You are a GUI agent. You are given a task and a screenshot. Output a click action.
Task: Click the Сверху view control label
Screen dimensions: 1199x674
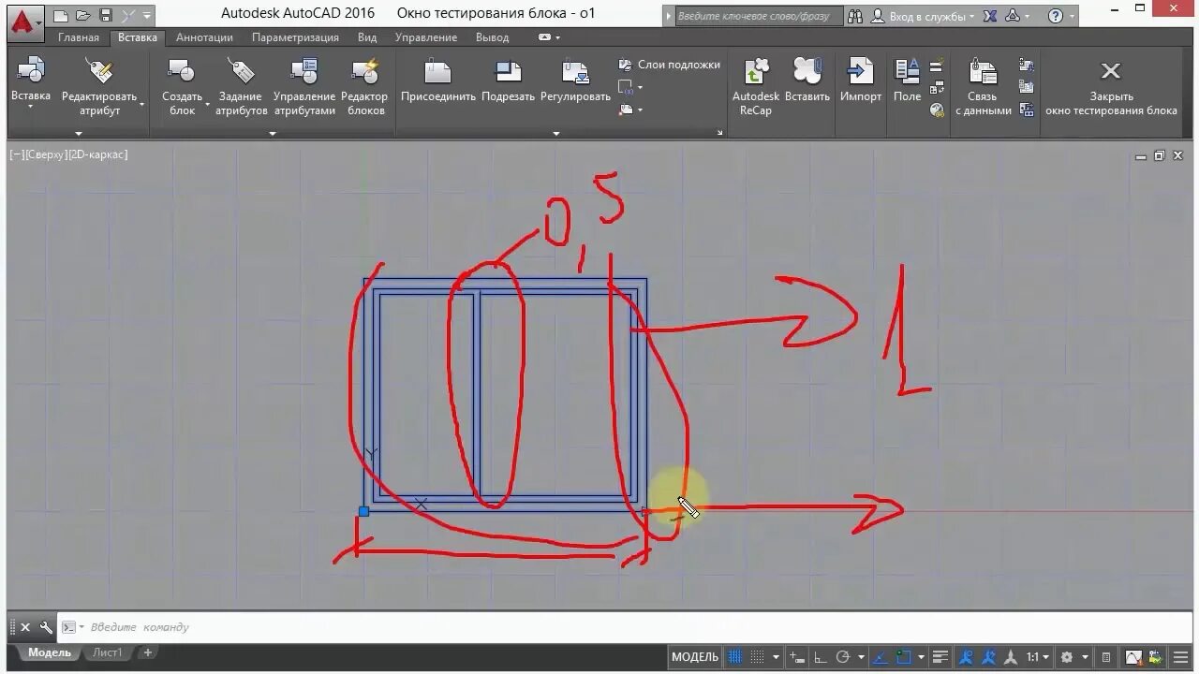tap(46, 154)
